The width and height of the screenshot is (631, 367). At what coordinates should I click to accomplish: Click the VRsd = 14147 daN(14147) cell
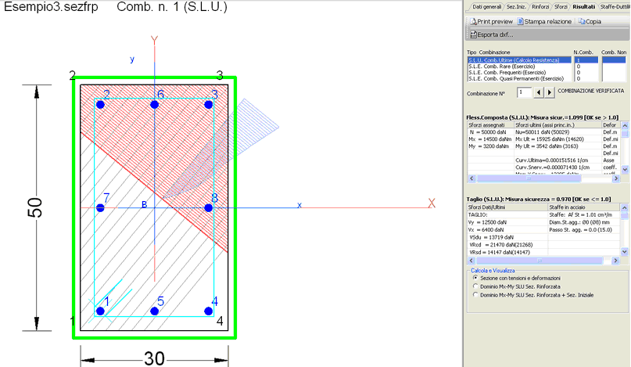[507, 252]
